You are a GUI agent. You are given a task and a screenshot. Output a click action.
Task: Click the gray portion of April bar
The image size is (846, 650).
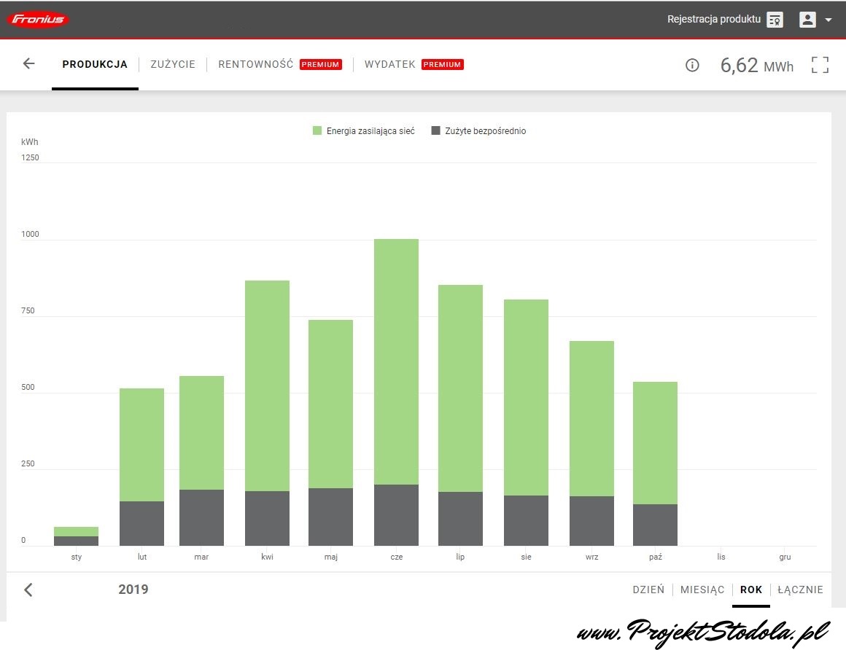click(267, 518)
